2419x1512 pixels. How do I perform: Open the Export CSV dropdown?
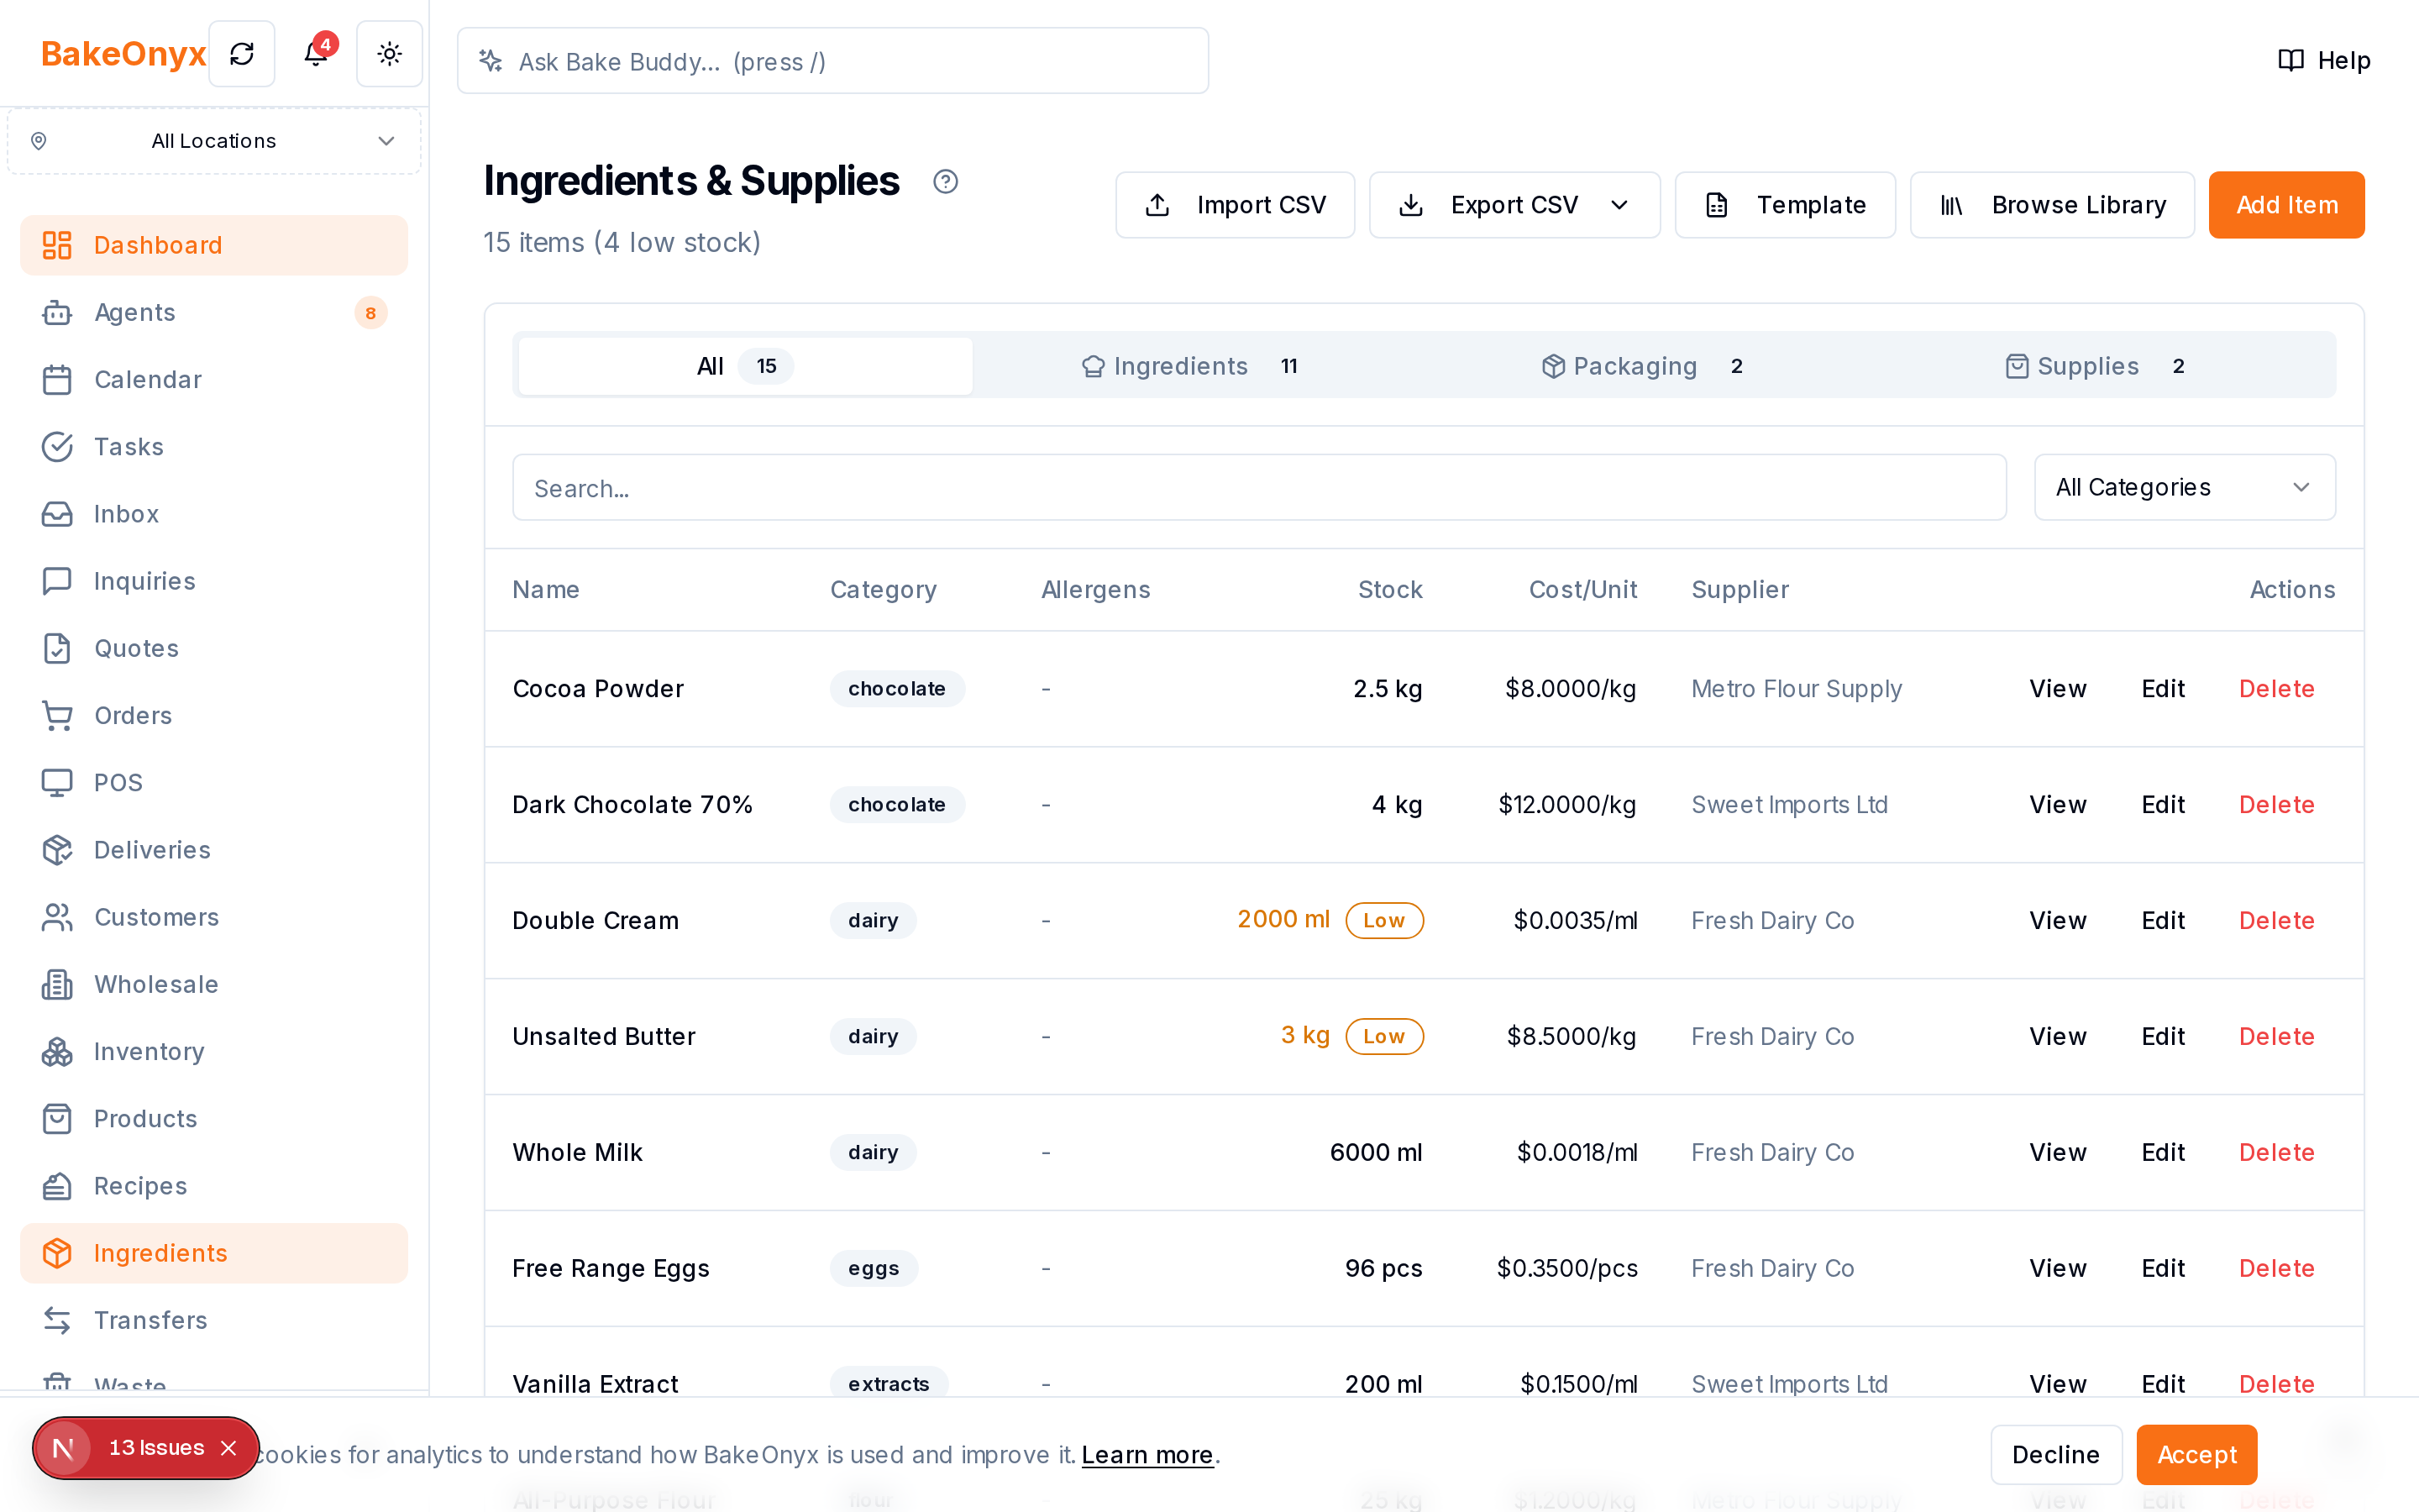(1514, 205)
